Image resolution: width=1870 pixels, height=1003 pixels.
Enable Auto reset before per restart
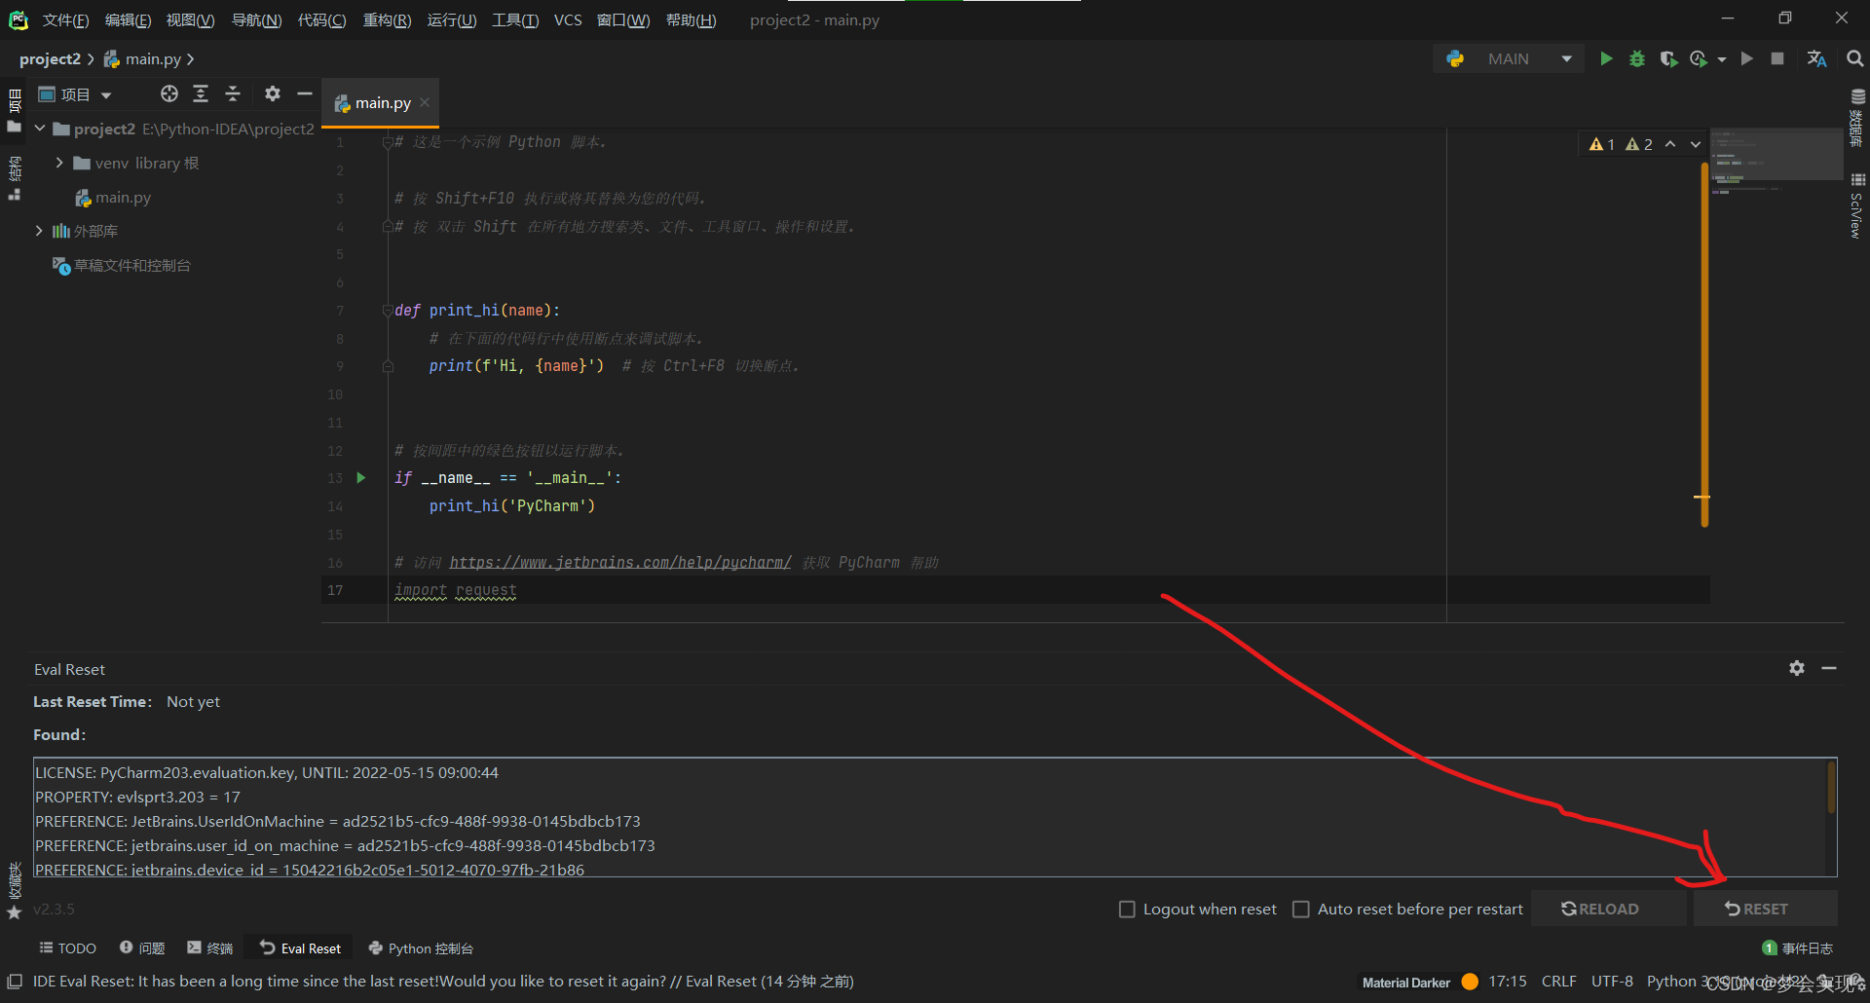coord(1301,910)
